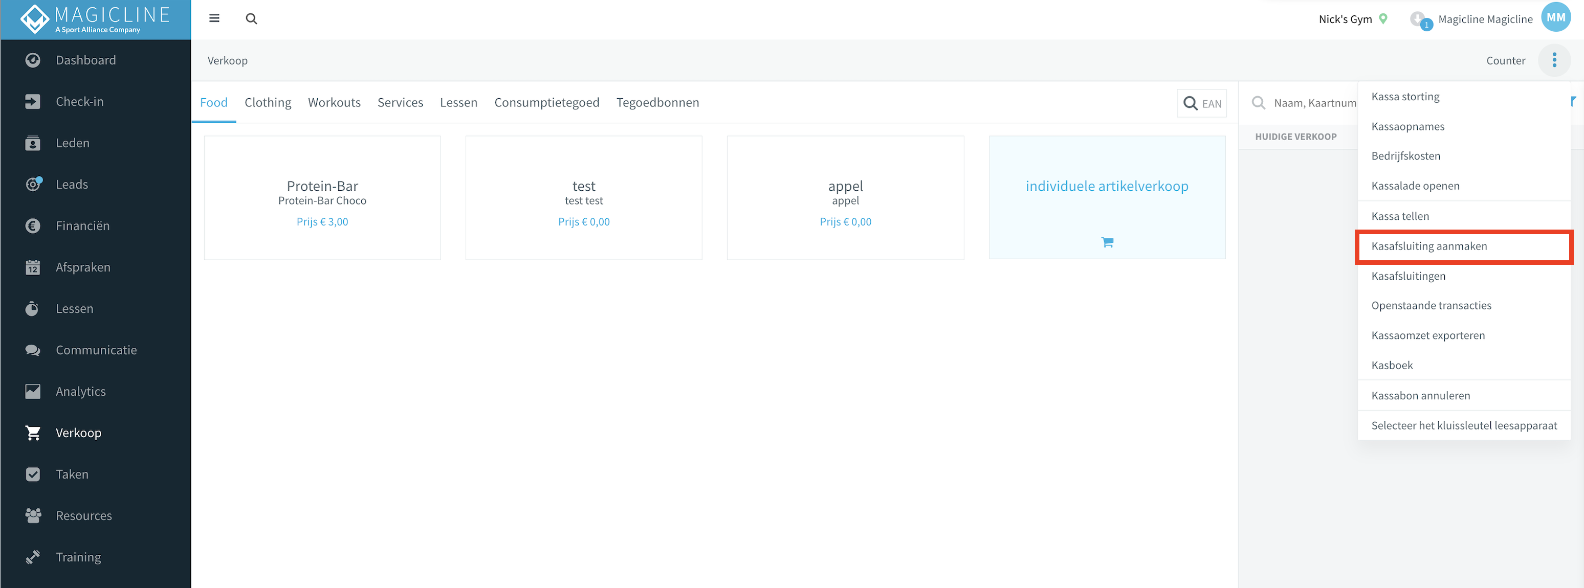
Task: Select Kassalade openen menu entry
Action: point(1463,186)
